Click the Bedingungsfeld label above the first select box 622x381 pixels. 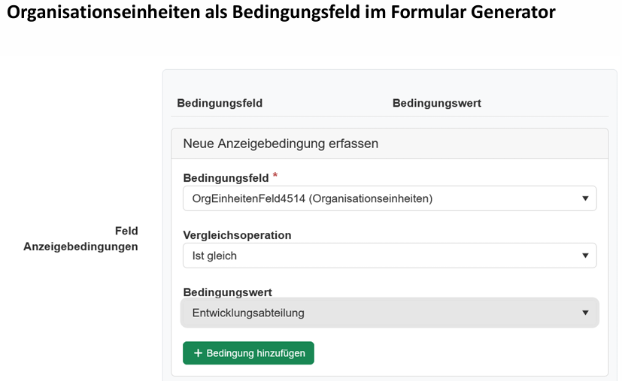click(x=226, y=178)
